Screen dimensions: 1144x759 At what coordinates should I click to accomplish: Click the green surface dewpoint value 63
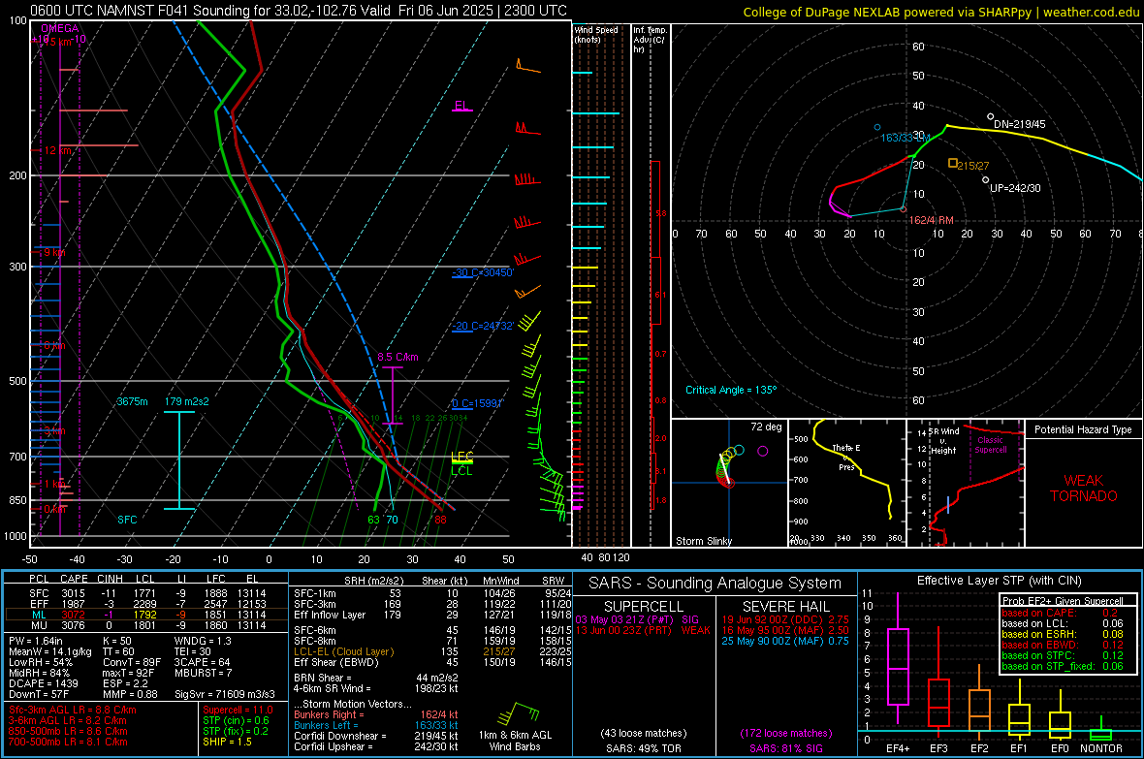(373, 520)
